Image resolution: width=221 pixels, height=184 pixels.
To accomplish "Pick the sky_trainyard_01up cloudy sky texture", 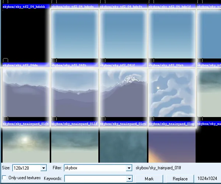I will pyautogui.click(x=172, y=93).
